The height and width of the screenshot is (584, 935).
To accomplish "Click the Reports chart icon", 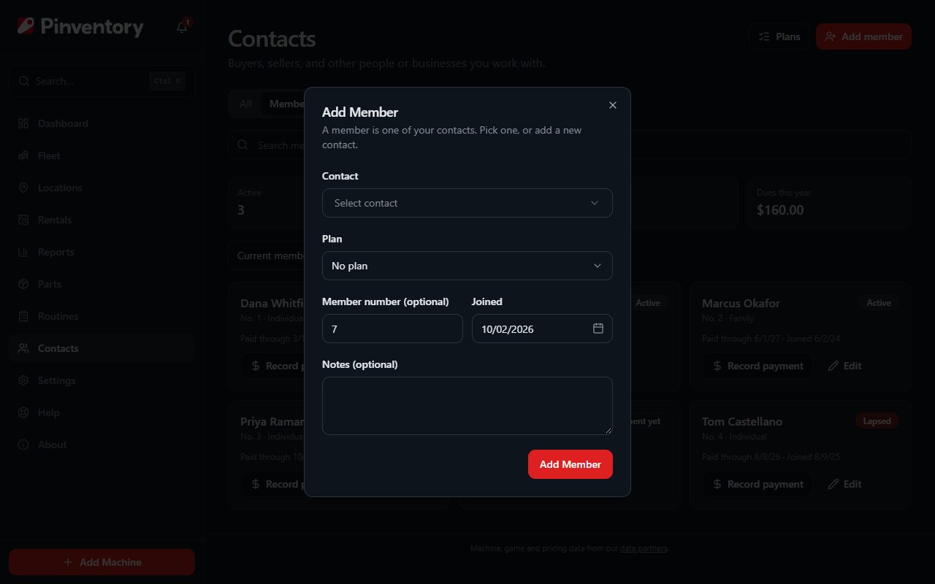I will click(x=23, y=252).
